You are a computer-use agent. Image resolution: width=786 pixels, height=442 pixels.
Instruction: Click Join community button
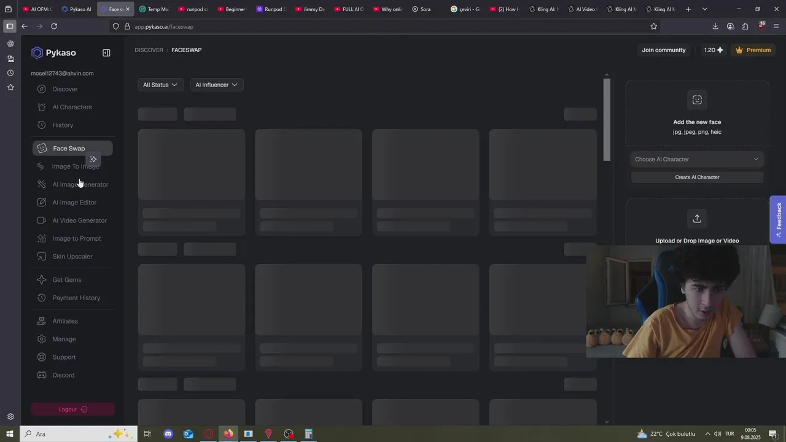point(664,50)
